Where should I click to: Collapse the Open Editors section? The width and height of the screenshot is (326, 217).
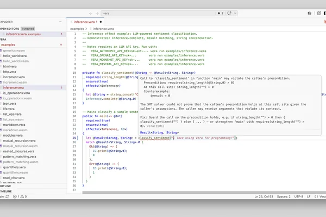pos(10,29)
